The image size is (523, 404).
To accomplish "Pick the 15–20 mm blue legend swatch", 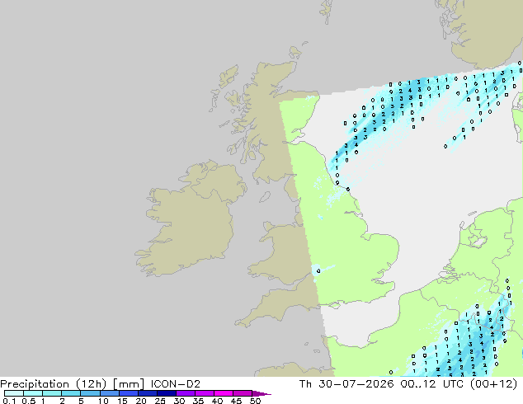I will pos(128,393).
